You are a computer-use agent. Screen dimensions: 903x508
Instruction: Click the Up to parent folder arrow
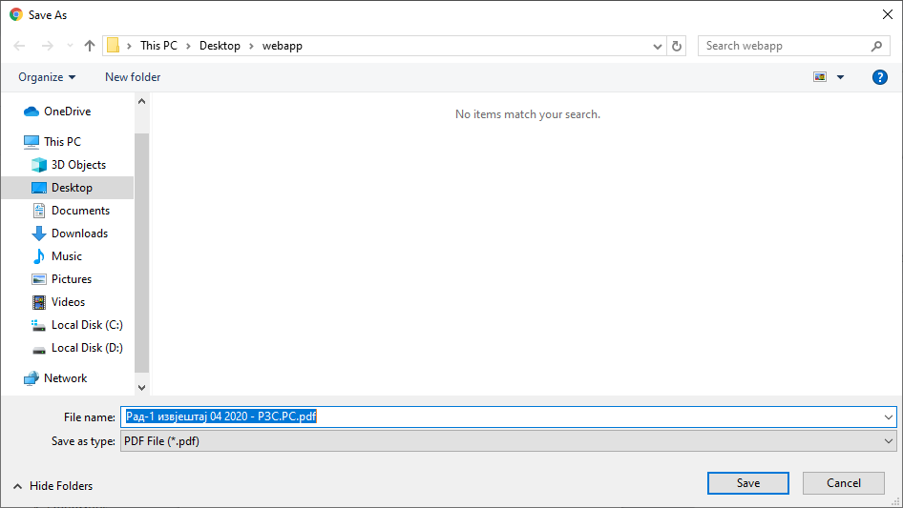[x=90, y=46]
